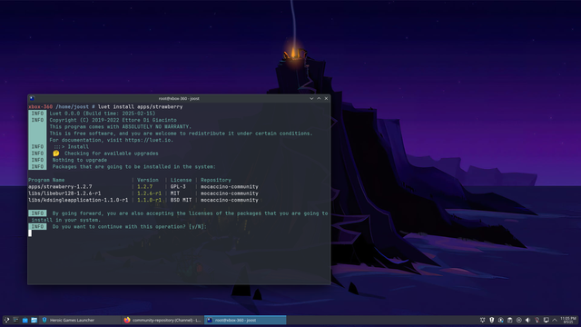Open the clipboard tray icon

click(510, 320)
